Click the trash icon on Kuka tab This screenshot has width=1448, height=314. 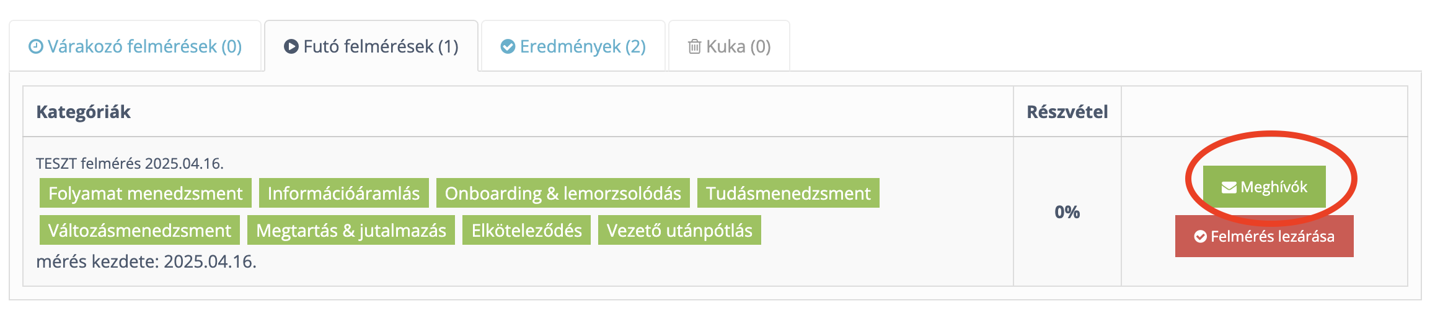694,47
